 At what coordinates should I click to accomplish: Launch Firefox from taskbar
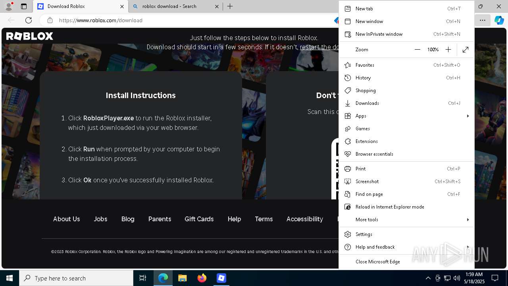coord(202,278)
